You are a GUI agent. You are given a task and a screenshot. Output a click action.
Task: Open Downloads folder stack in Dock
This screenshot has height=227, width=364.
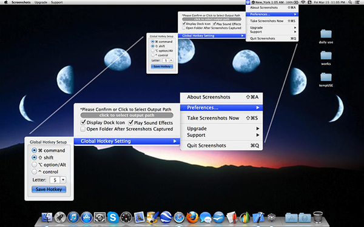point(305,218)
